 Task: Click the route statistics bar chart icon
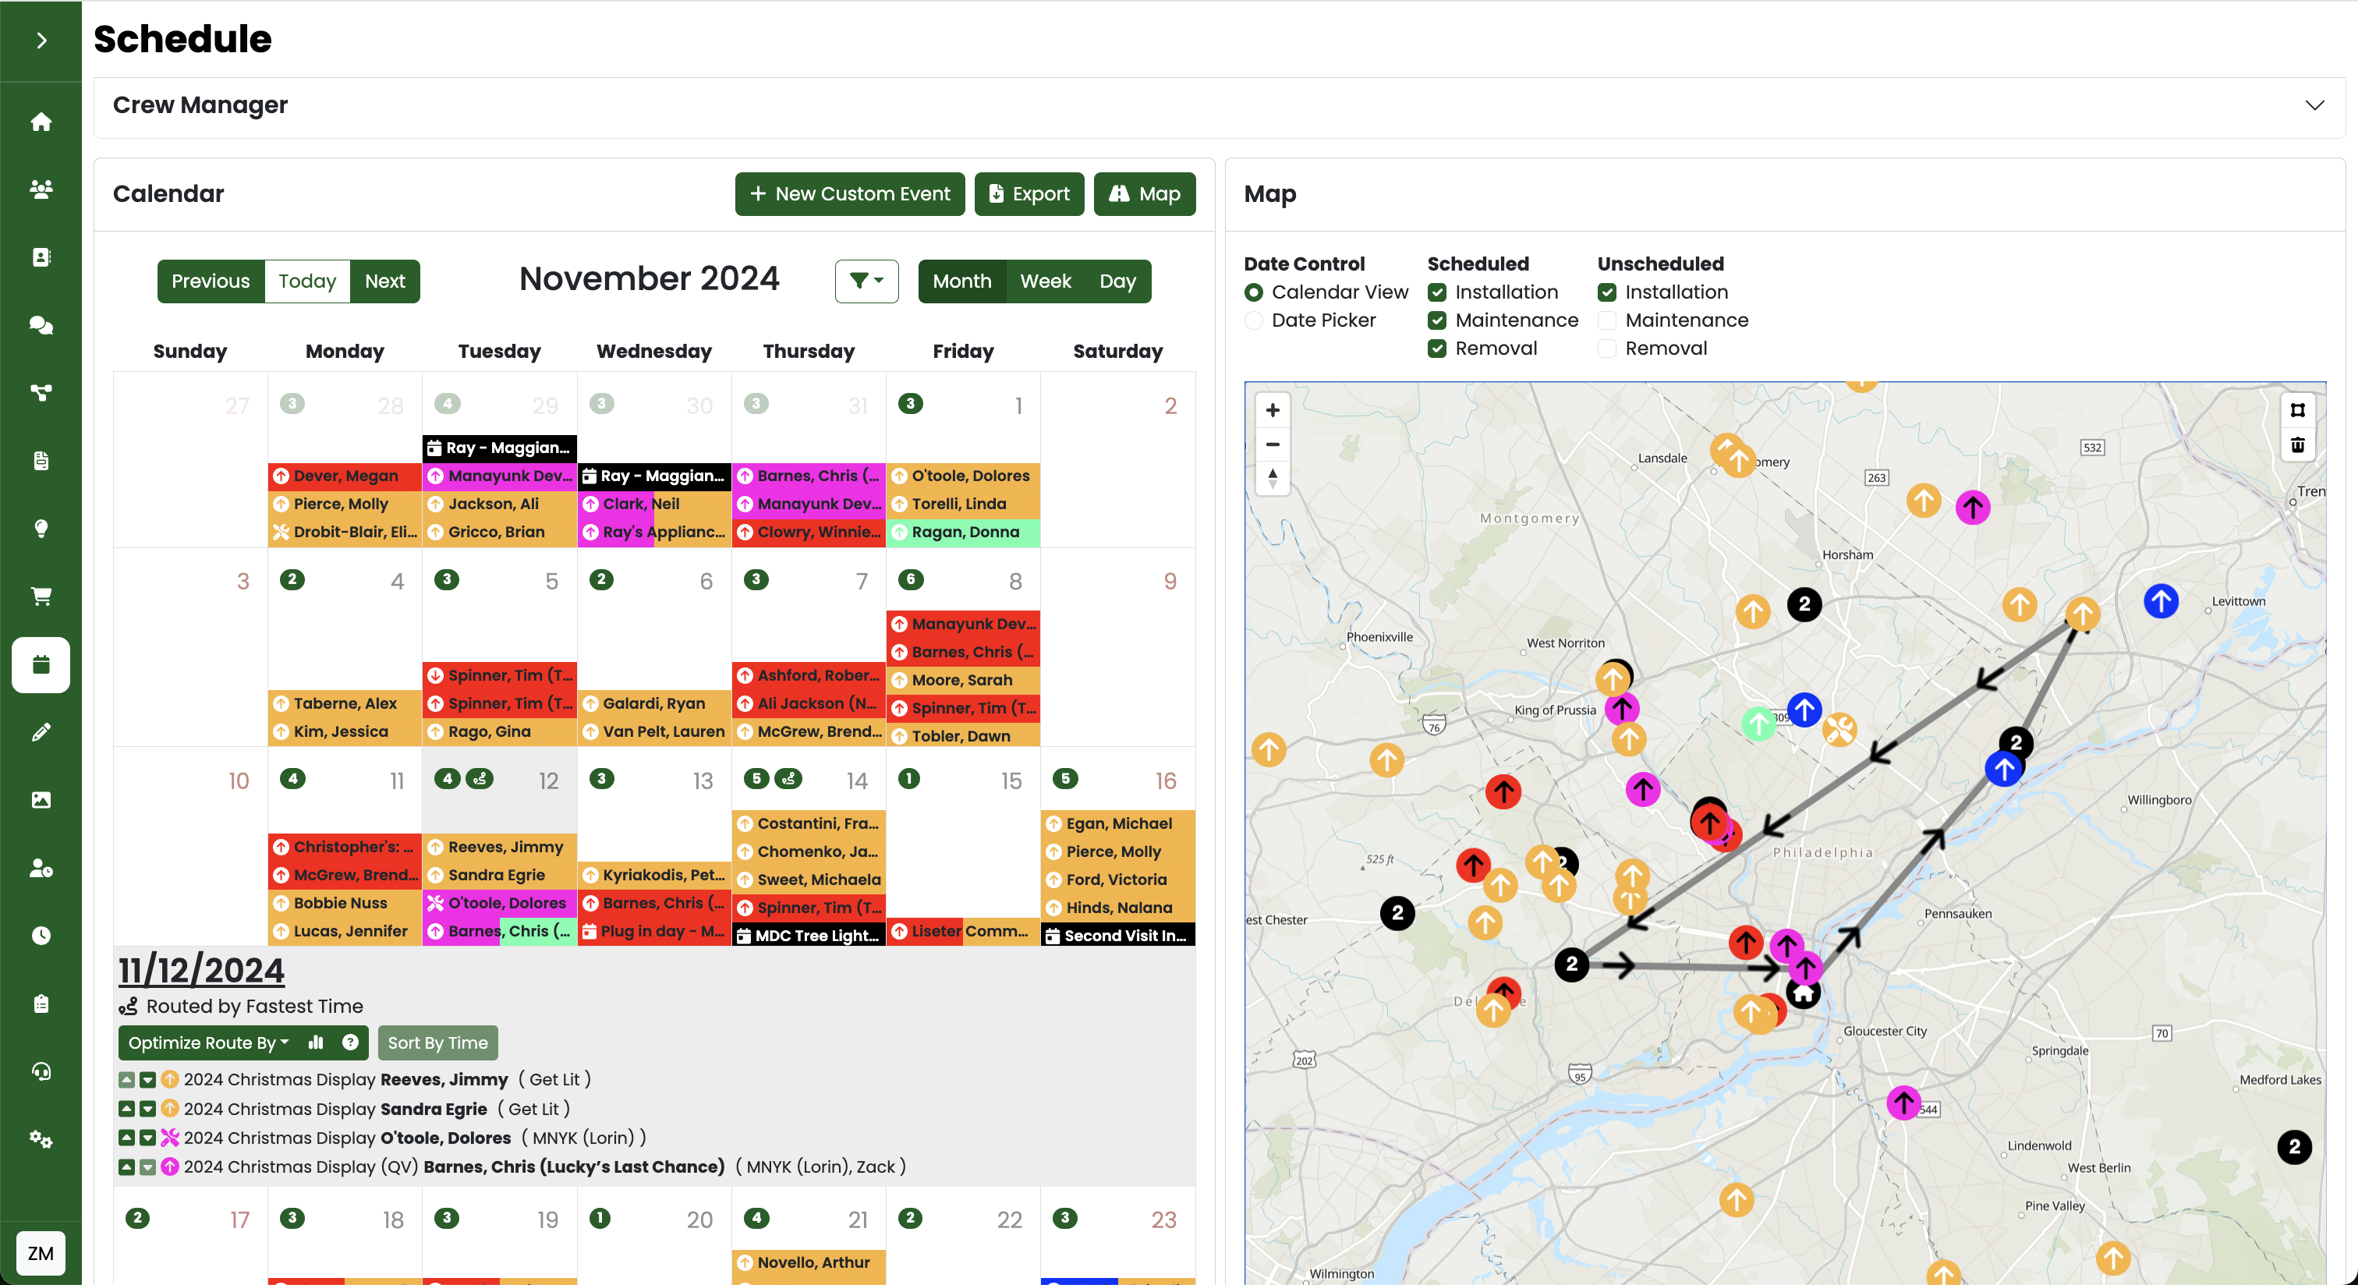pos(316,1043)
